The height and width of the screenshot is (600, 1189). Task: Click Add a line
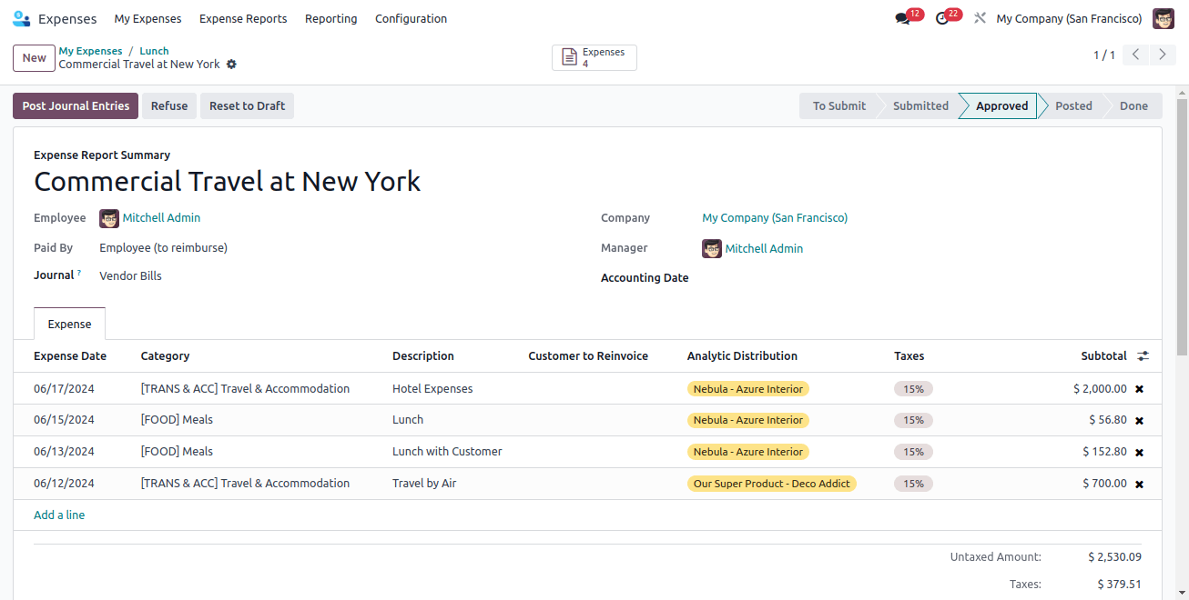pos(59,515)
